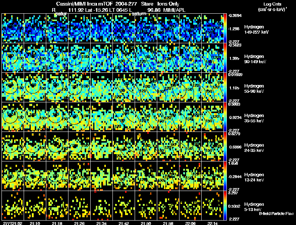
Task: Open the 5-13 keV panel at 21:50
Action: (x=146, y=205)
